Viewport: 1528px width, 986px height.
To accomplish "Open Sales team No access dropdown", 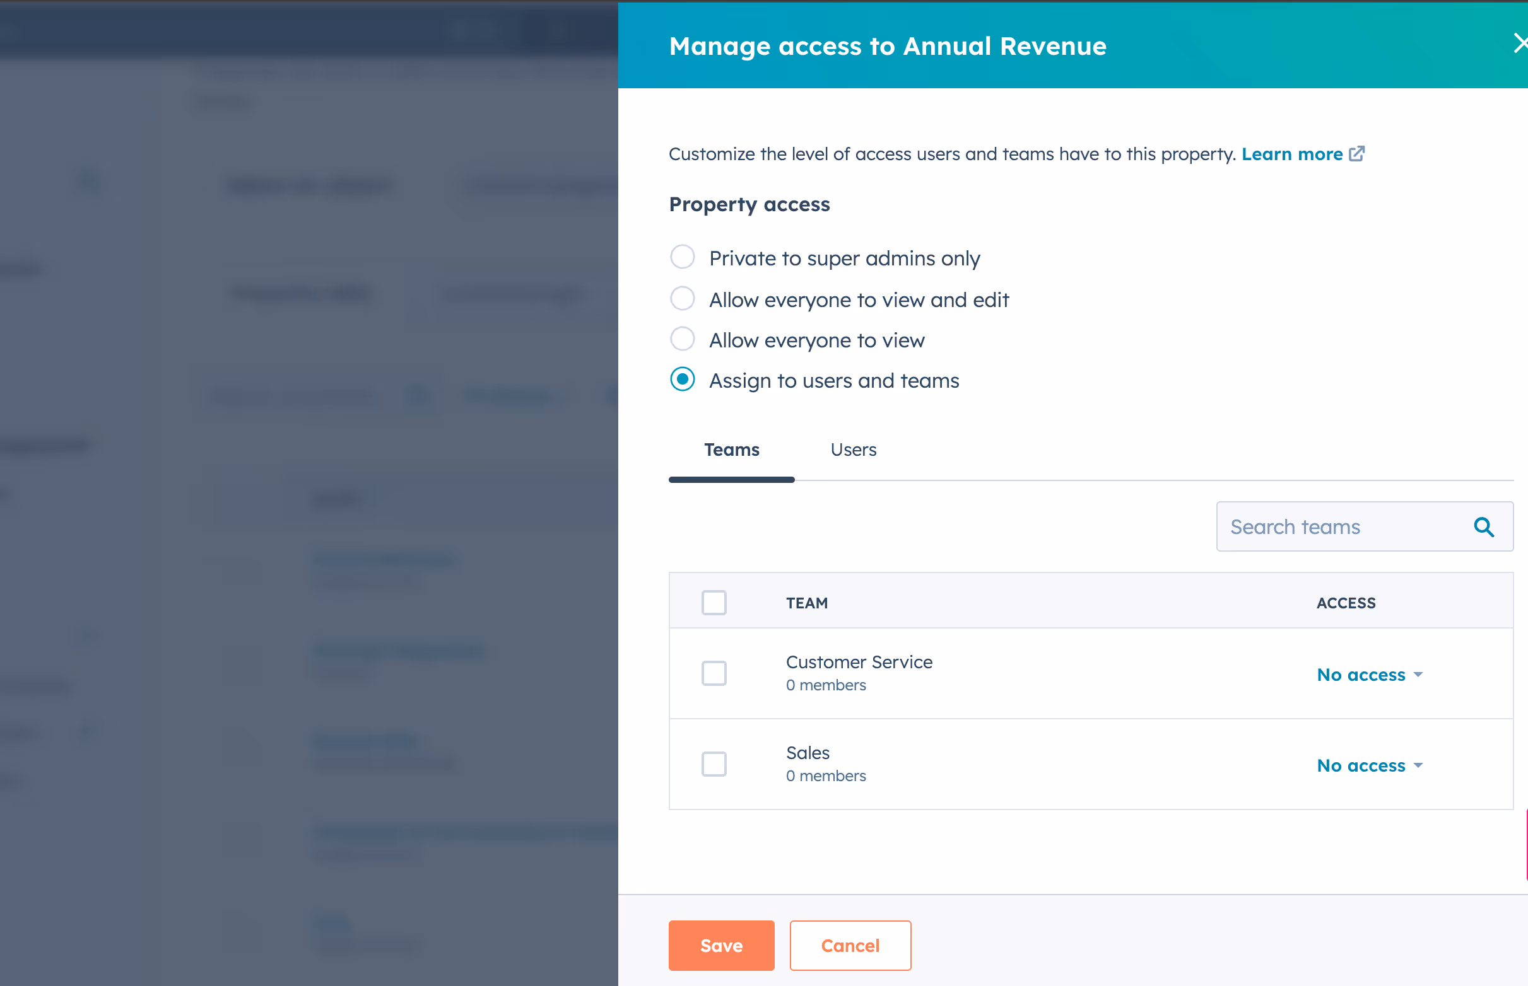I will point(1370,765).
